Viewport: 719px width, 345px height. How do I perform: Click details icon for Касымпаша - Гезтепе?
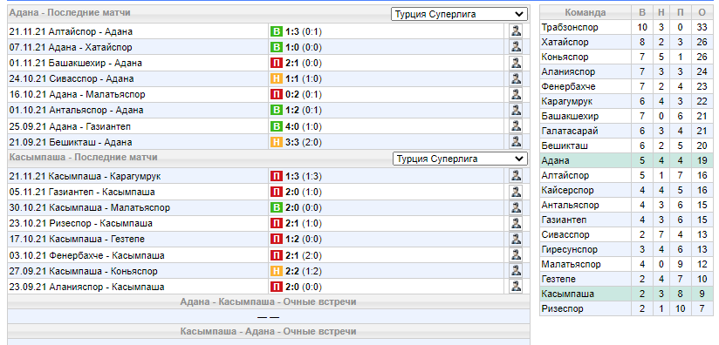[516, 239]
